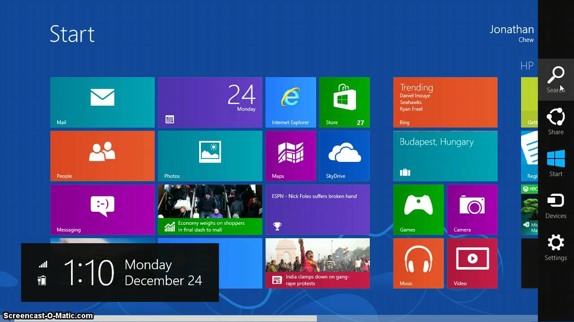574x322 pixels.
Task: Click the "Seahawks" trending topic
Action: [x=411, y=102]
